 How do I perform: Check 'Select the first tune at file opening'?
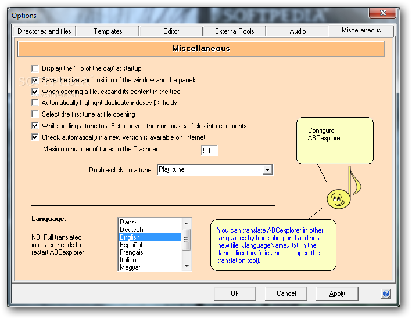35,114
